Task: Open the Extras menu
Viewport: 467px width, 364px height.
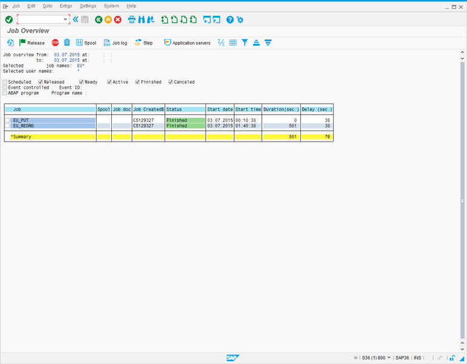Action: point(66,5)
